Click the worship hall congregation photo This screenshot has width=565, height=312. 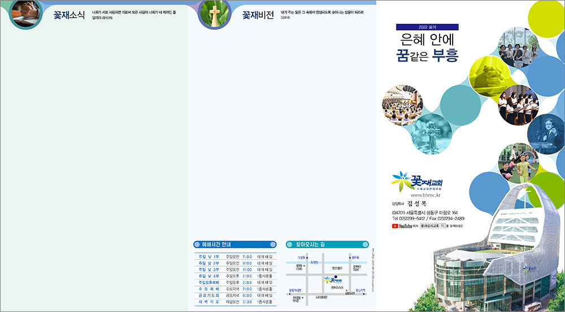[402, 104]
